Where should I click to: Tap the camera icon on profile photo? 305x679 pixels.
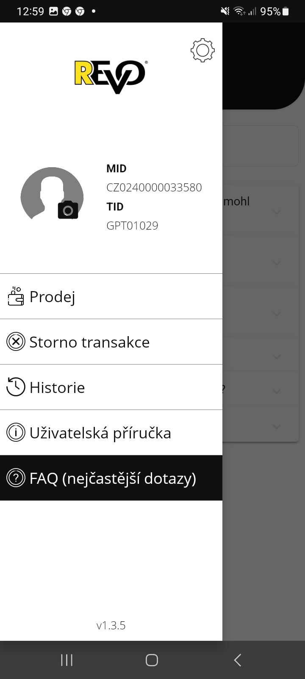(68, 210)
